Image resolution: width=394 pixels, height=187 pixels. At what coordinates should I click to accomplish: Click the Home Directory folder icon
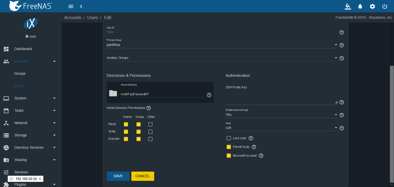(113, 93)
